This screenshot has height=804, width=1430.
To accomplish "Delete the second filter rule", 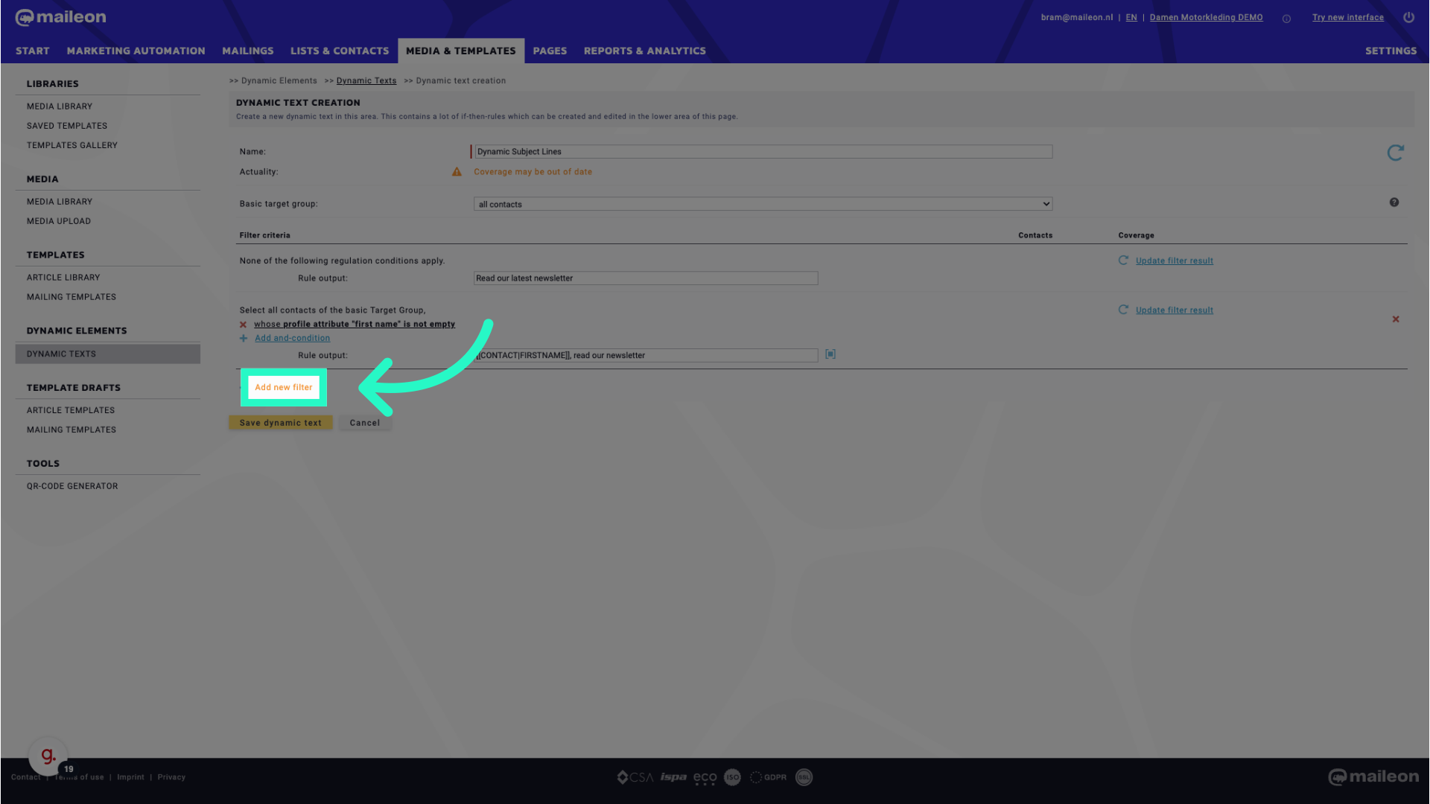I will [1396, 319].
